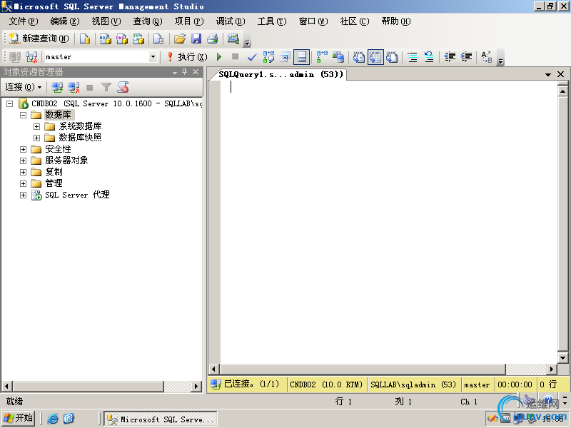571x428 pixels.
Task: Click Display Estimated Execution Plan icon
Action: (269, 57)
